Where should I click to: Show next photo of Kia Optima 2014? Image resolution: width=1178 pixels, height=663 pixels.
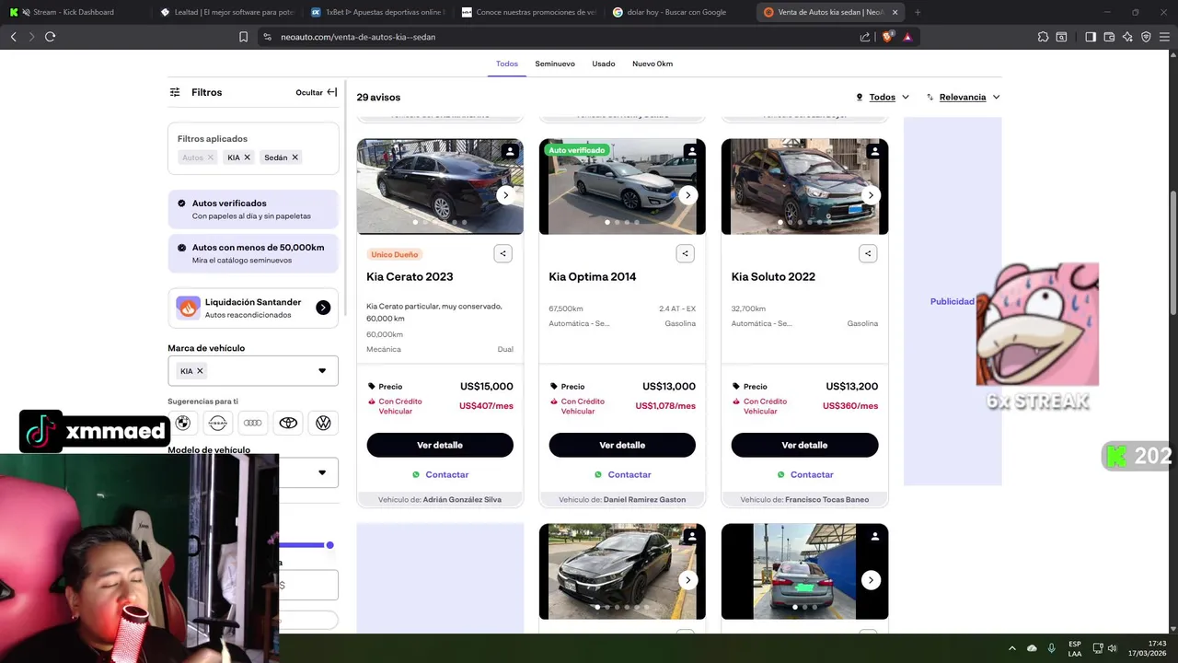tap(687, 195)
